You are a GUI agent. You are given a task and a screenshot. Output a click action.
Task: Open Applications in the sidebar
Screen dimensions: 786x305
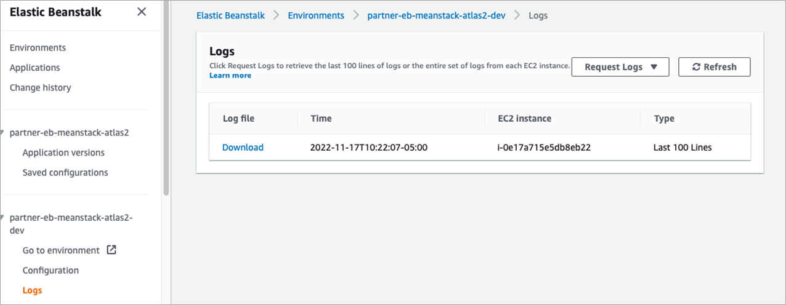pos(34,68)
